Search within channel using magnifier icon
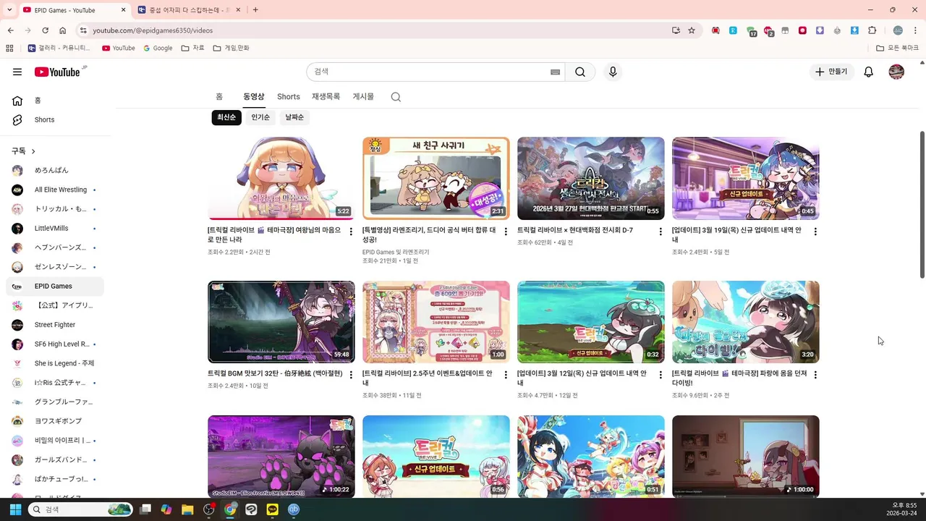This screenshot has height=521, width=926. click(x=396, y=97)
